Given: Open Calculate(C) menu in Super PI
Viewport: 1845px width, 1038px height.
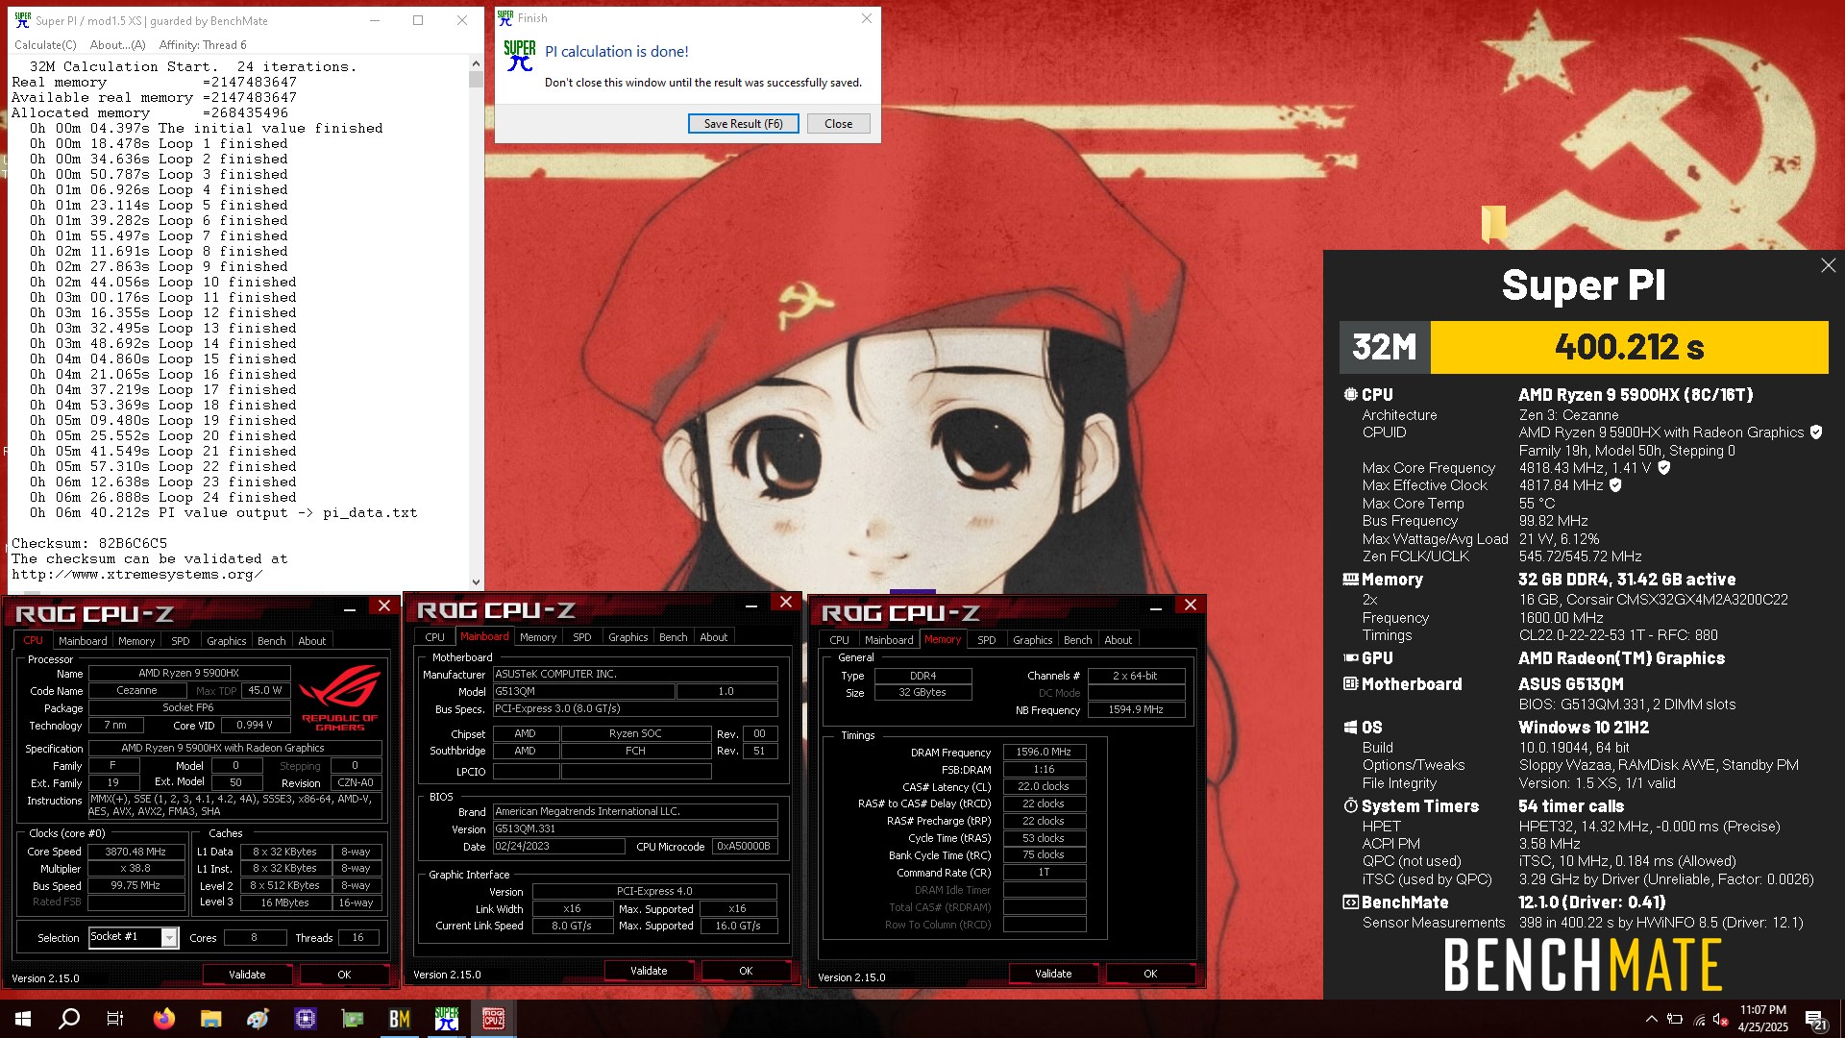Looking at the screenshot, I should tap(45, 45).
